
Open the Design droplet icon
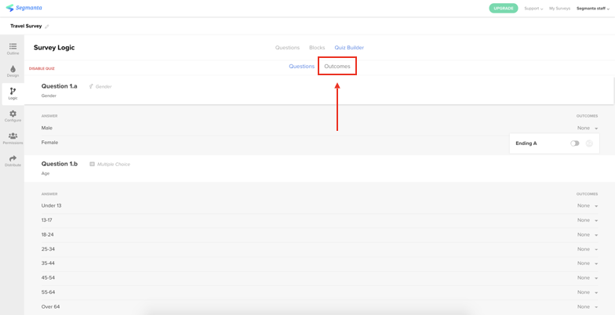click(13, 69)
